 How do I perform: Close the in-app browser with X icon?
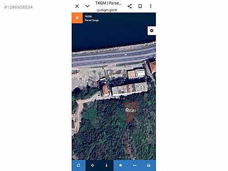[77, 6]
